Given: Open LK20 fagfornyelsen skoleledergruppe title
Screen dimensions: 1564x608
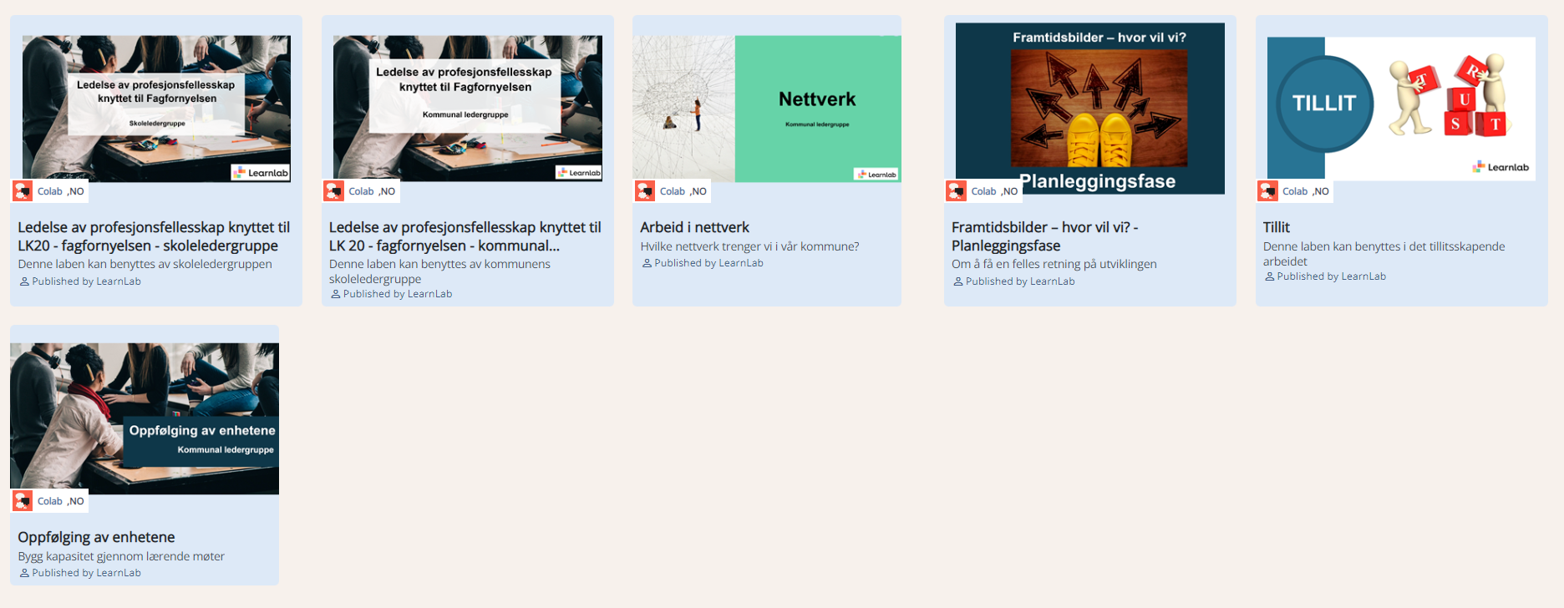Looking at the screenshot, I should point(154,236).
